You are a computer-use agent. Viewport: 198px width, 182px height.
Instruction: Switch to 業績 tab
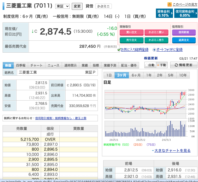pyautogui.click(x=85, y=65)
